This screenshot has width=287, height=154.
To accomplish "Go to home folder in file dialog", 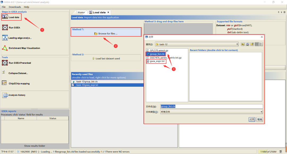I will pyautogui.click(x=247, y=44).
